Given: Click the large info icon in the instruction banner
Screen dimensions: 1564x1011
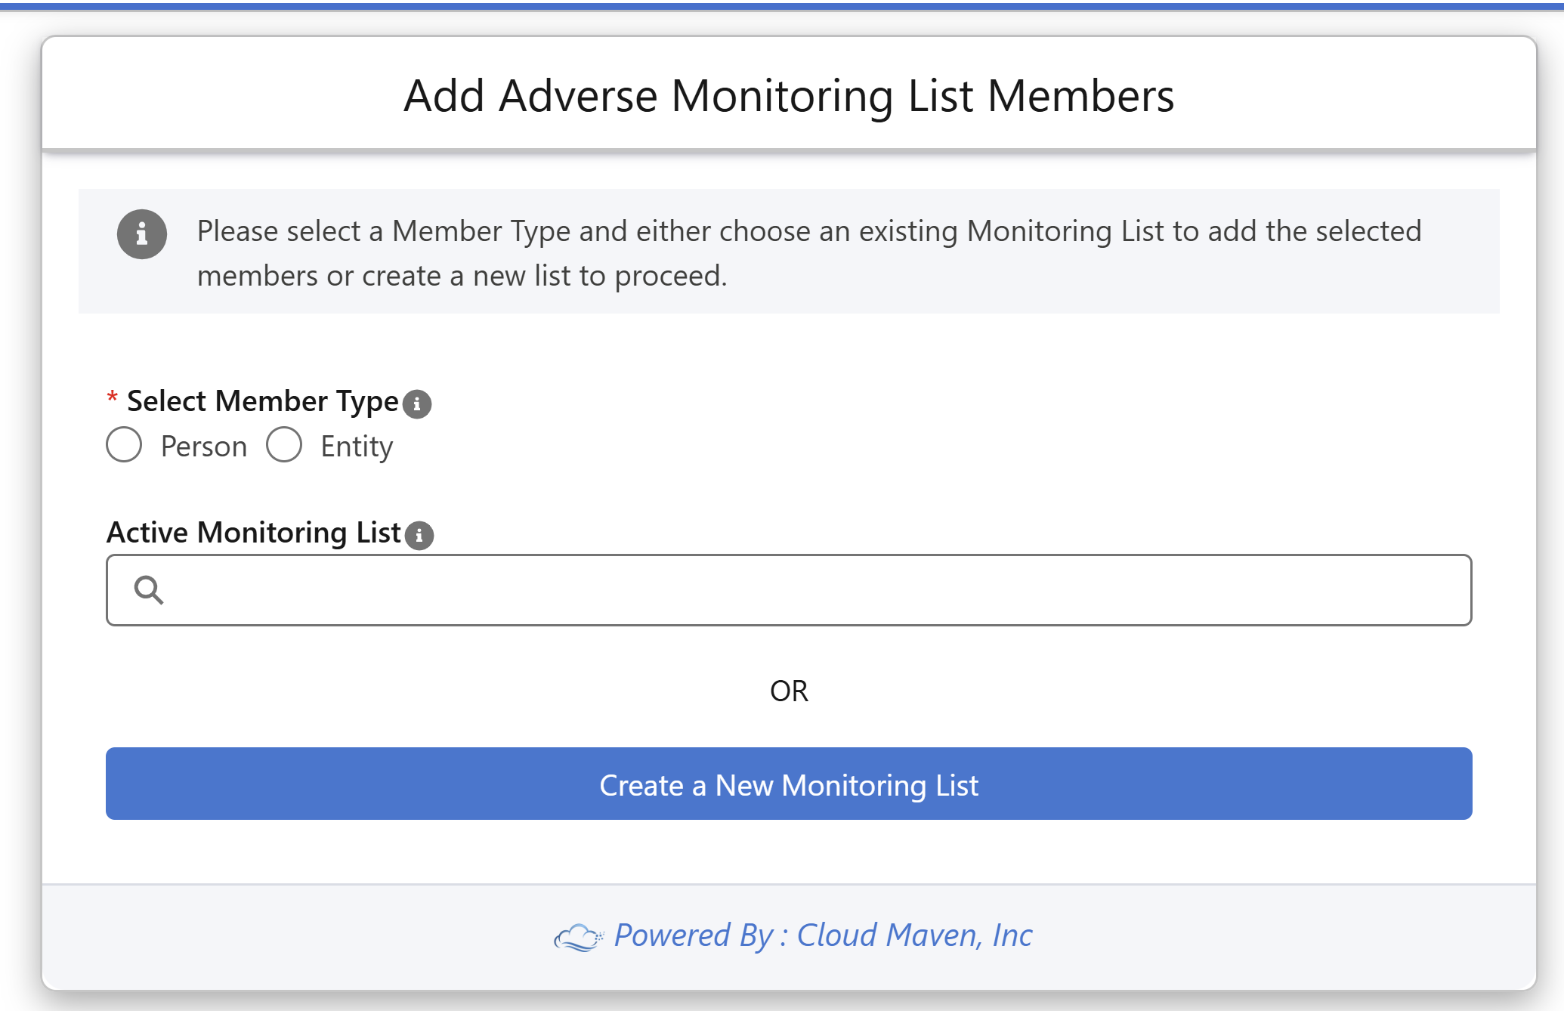Looking at the screenshot, I should (142, 234).
